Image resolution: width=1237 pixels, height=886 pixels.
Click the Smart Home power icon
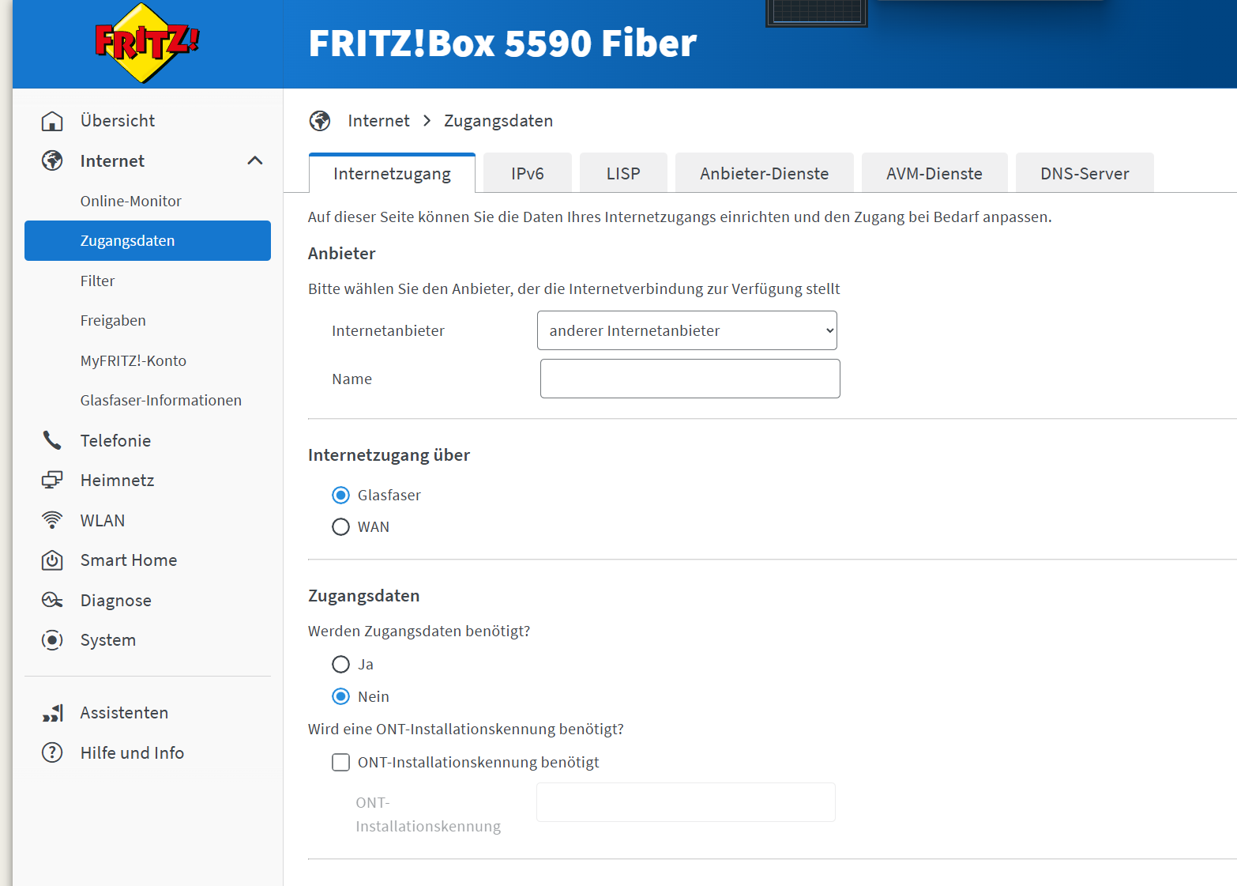52,560
